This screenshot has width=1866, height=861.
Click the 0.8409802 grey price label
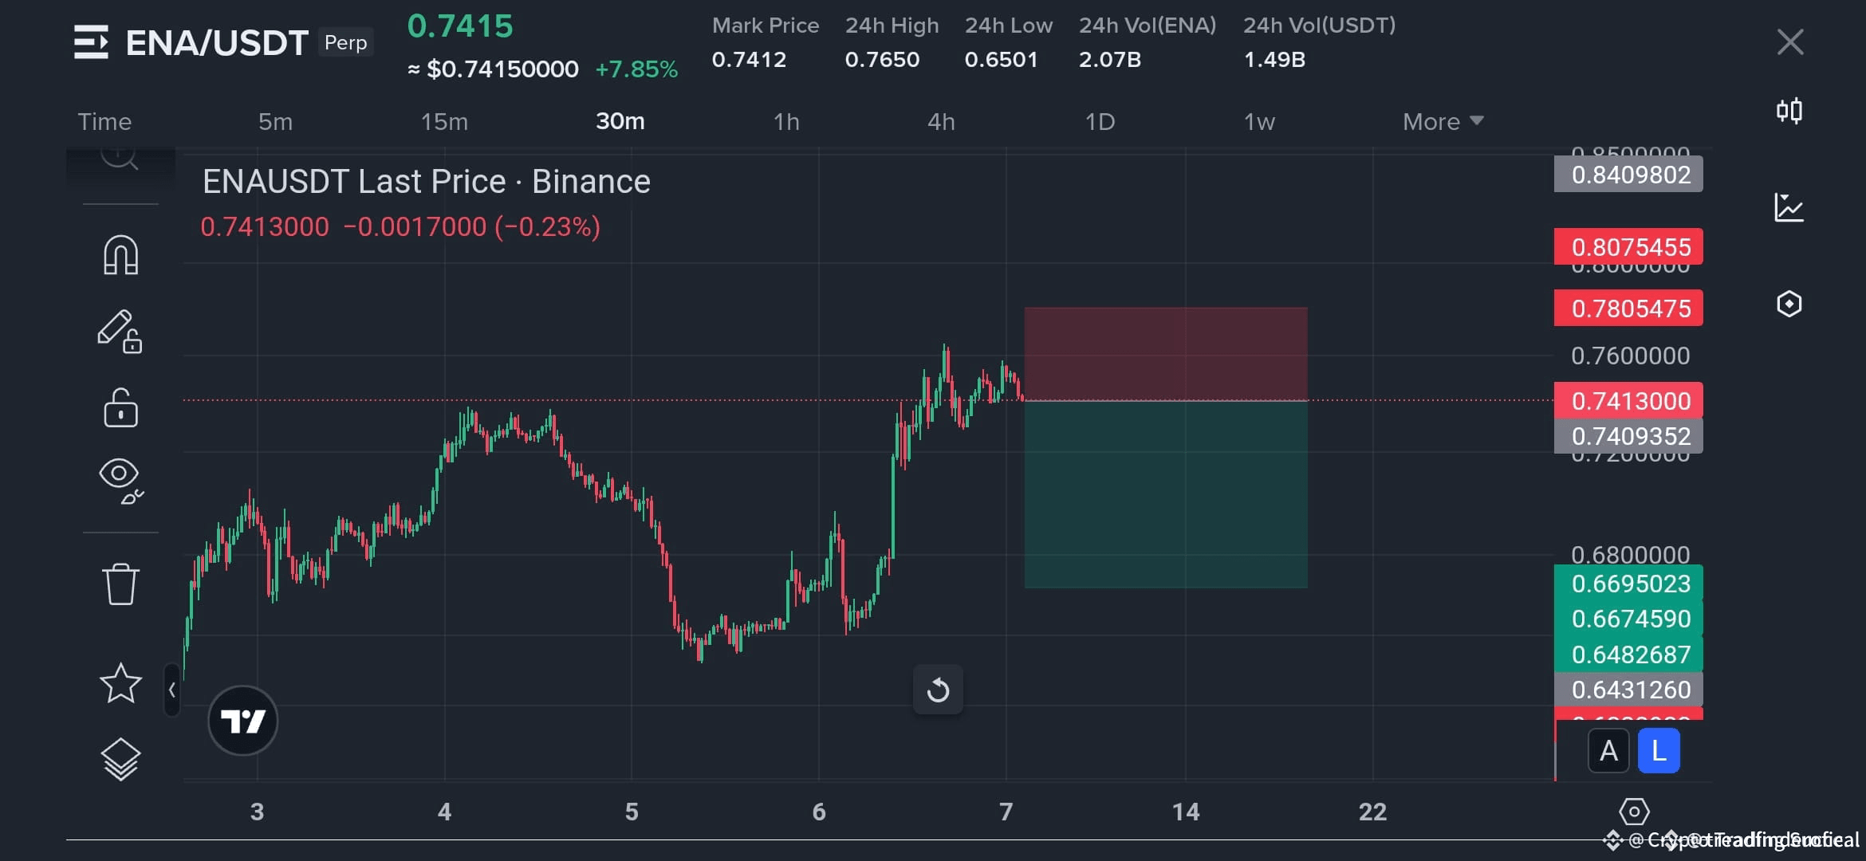(1628, 175)
